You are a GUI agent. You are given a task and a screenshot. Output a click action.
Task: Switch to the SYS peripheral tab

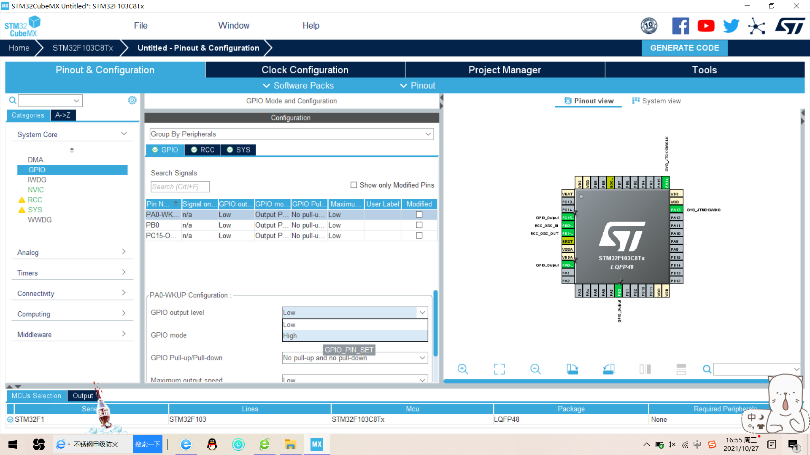238,150
